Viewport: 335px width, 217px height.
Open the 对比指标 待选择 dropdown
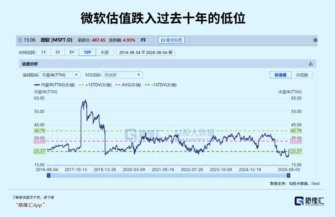(123, 75)
